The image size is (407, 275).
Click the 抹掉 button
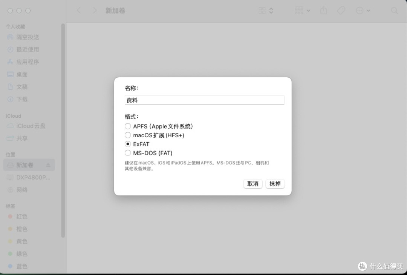tap(275, 184)
